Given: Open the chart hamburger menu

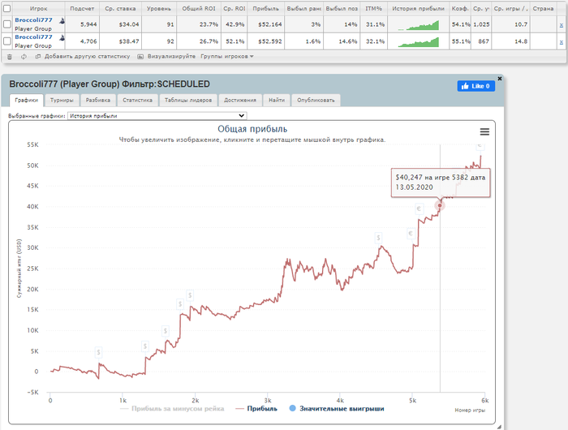Looking at the screenshot, I should (x=484, y=132).
